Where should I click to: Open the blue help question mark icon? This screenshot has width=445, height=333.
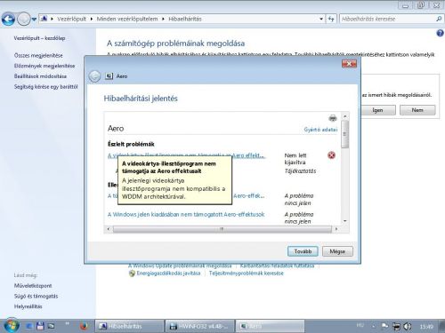click(440, 33)
